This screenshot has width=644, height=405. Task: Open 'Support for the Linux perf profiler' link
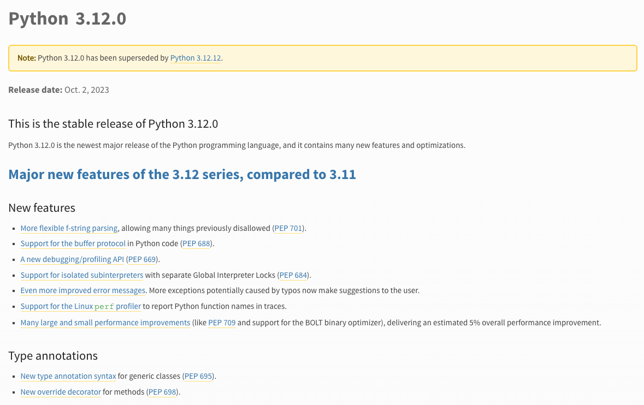tap(80, 306)
